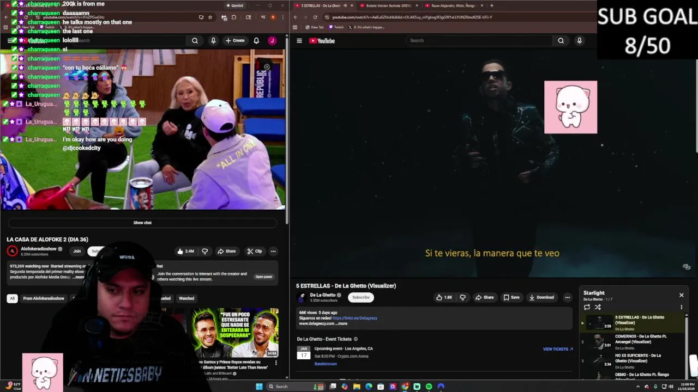The width and height of the screenshot is (698, 392).
Task: Join the Alofokeradioshow channel
Action: click(x=77, y=251)
